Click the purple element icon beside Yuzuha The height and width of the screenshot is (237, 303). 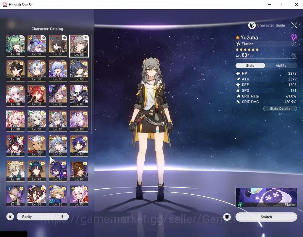[x=294, y=36]
